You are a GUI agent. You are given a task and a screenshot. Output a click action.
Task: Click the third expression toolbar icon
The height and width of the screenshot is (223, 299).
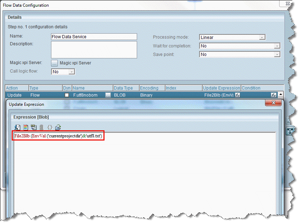coord(34,127)
